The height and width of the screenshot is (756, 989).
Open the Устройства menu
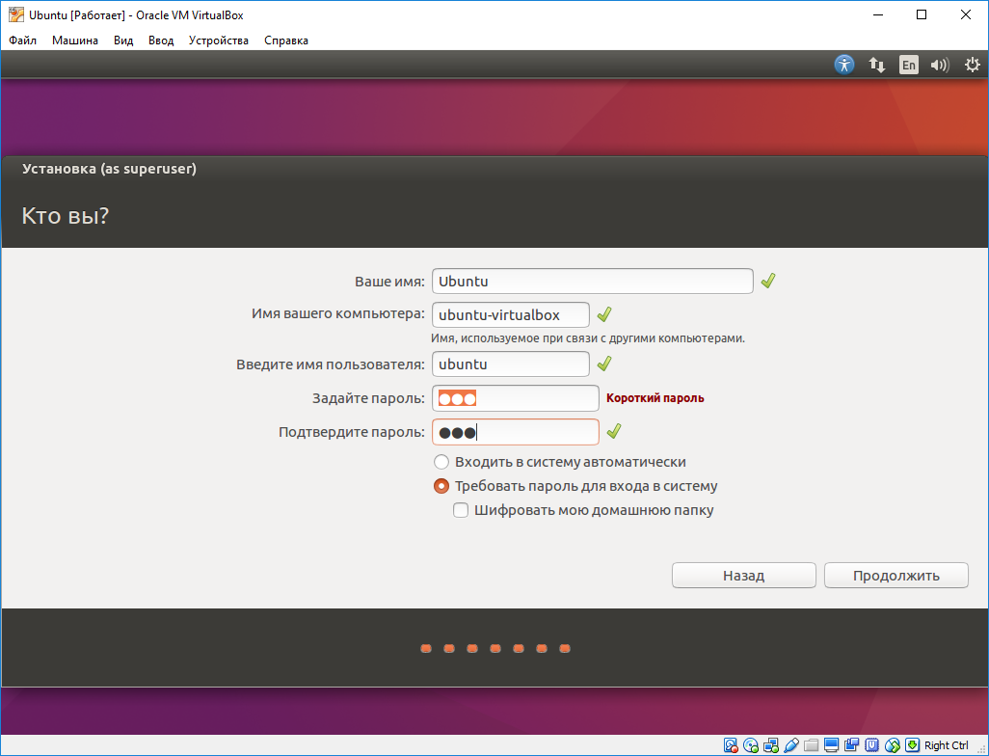pos(219,40)
